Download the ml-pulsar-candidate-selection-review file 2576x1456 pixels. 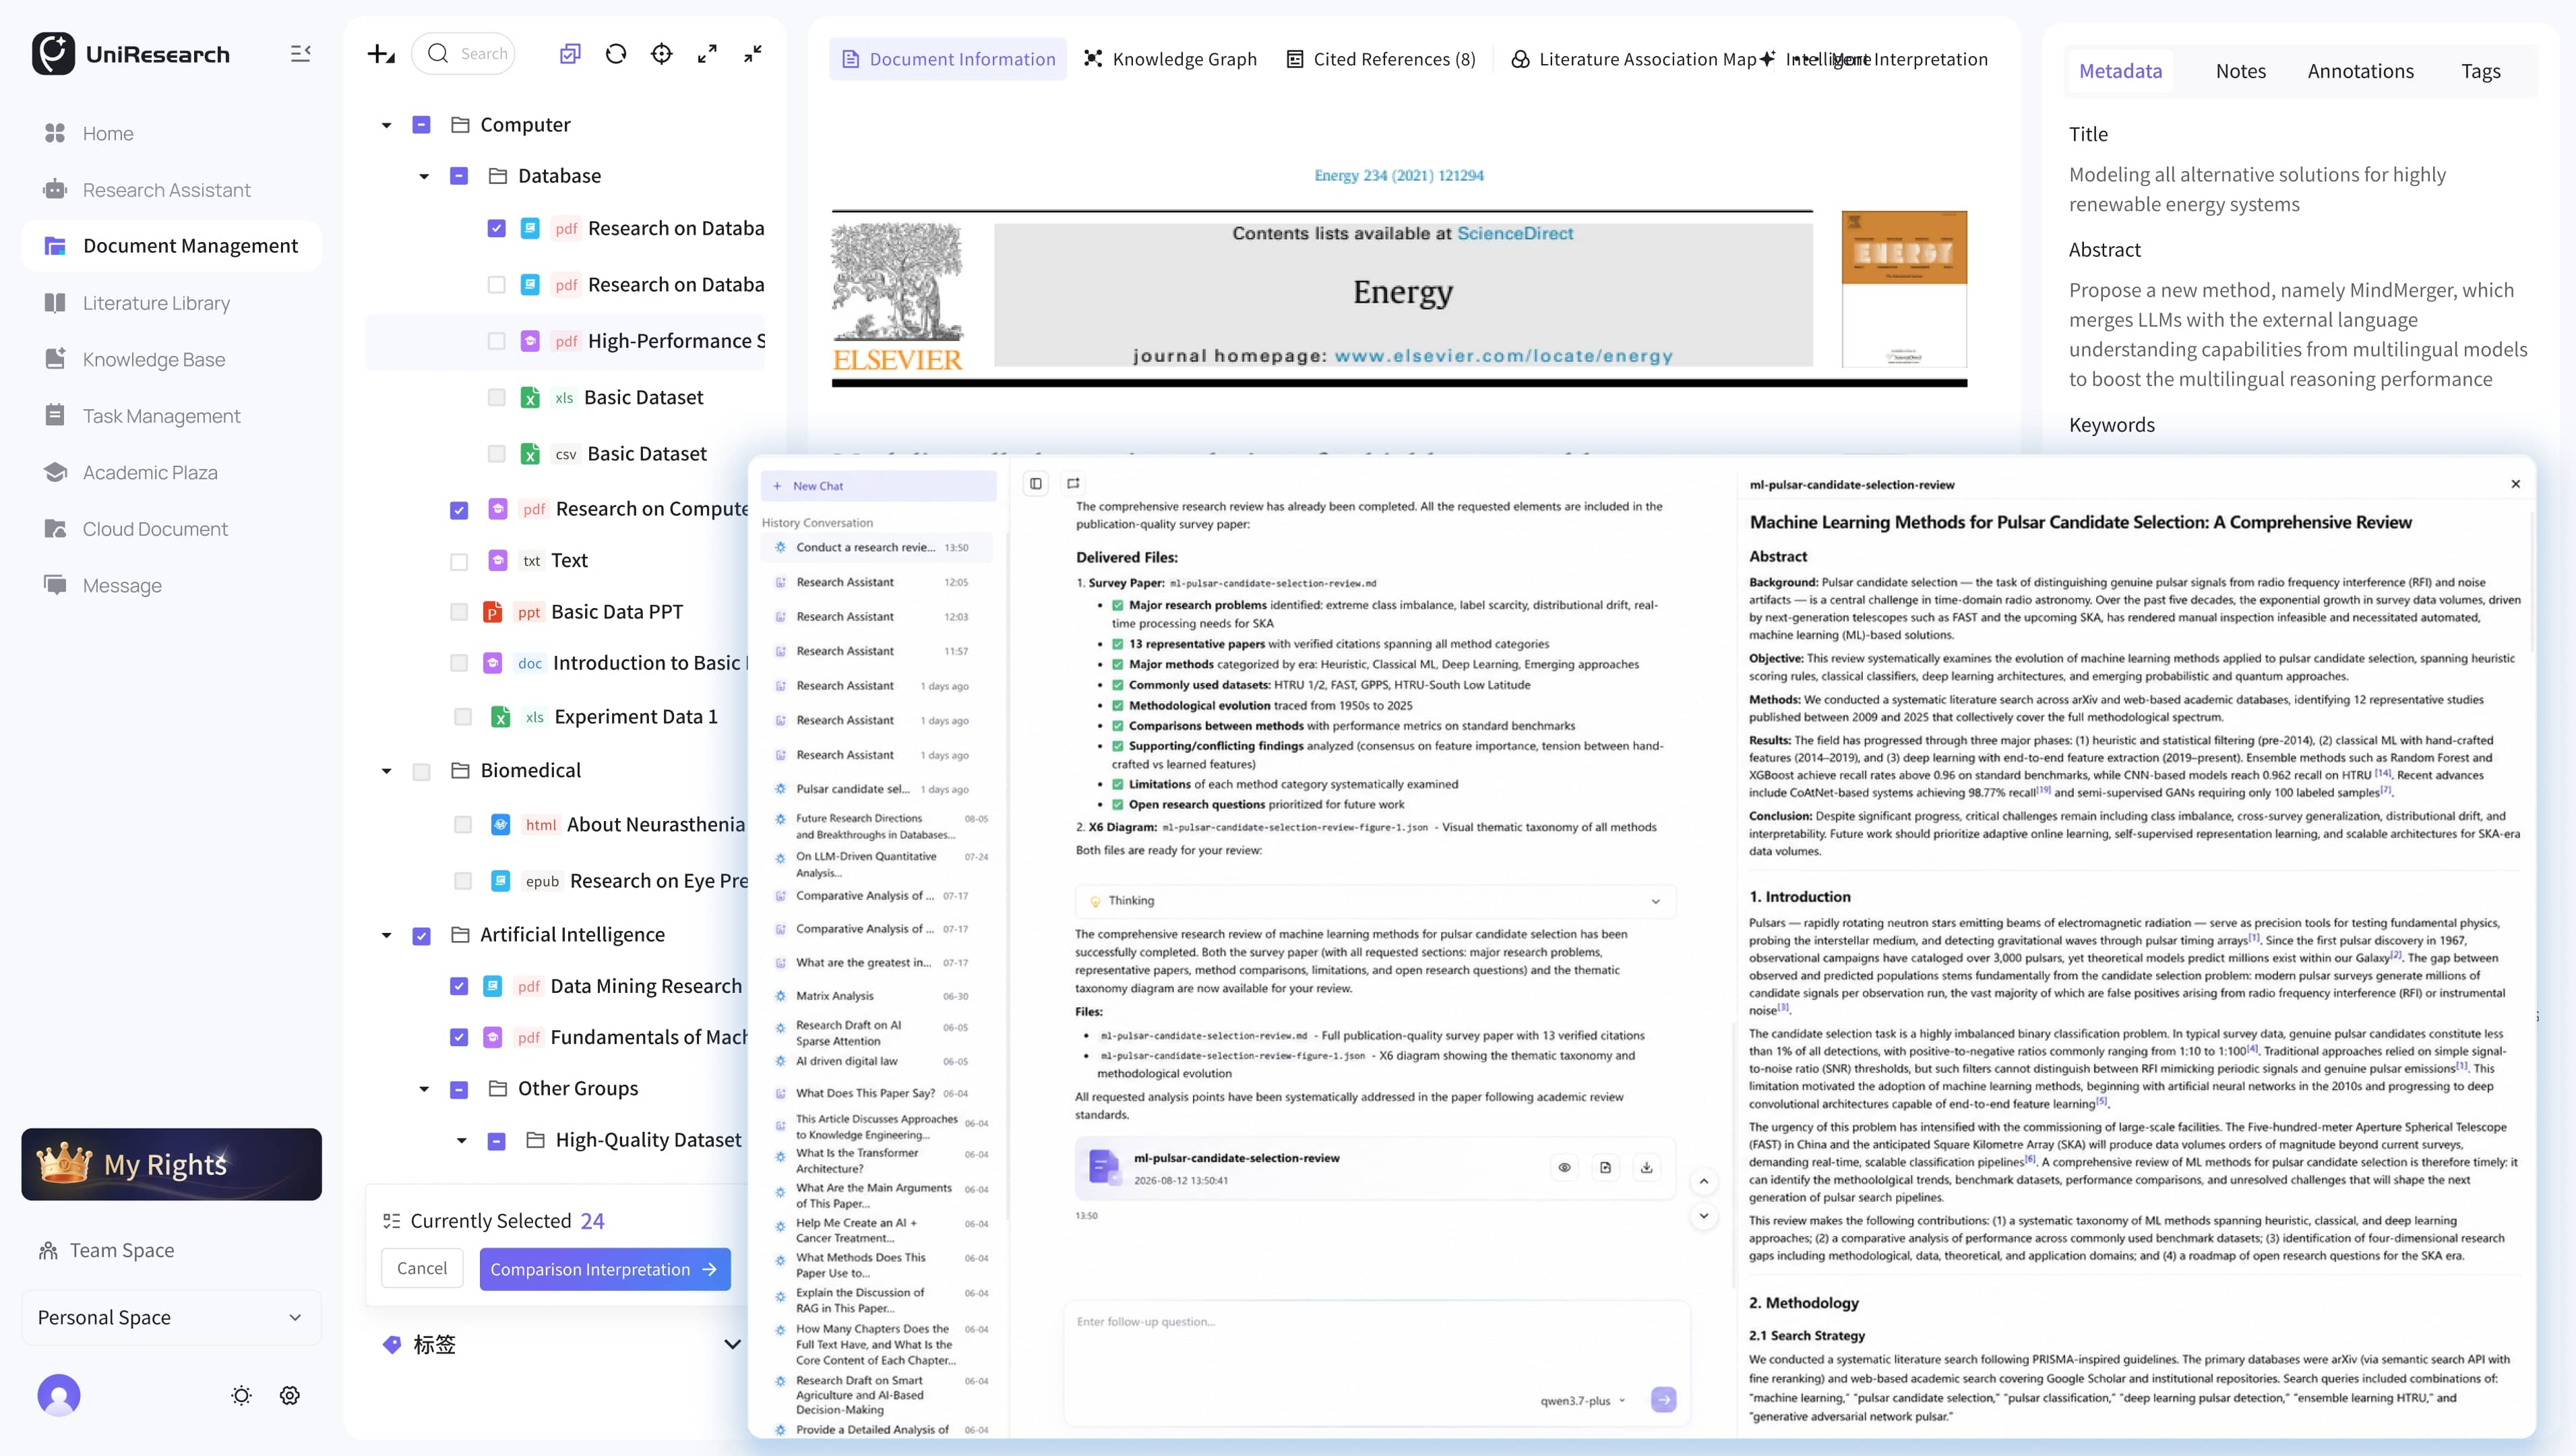pyautogui.click(x=1646, y=1167)
